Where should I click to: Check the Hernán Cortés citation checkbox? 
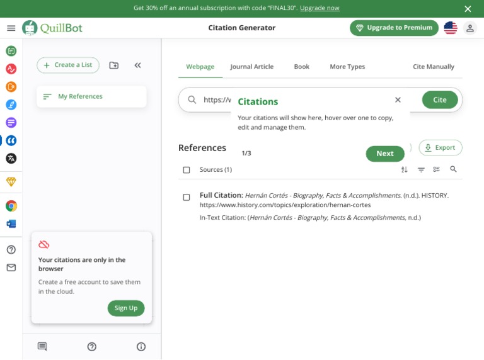pos(187,197)
